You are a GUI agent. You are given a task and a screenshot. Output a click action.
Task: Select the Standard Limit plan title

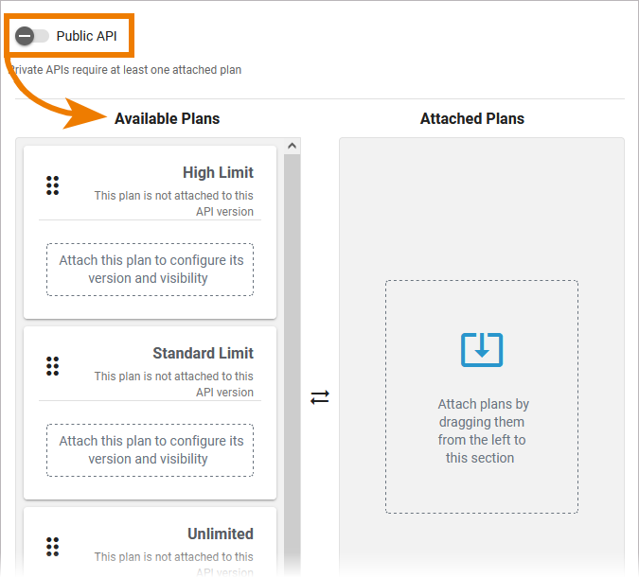[203, 354]
